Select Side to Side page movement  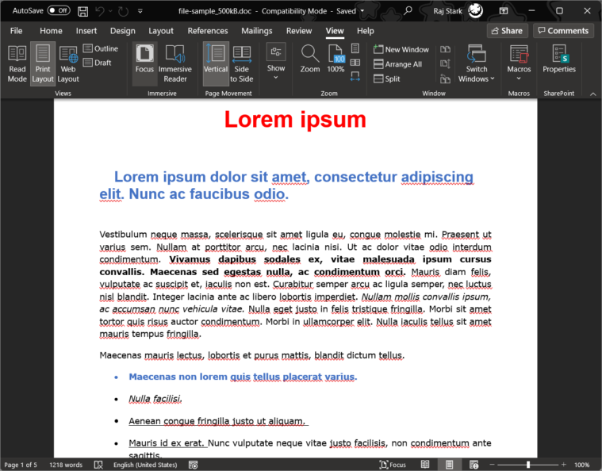(x=241, y=63)
